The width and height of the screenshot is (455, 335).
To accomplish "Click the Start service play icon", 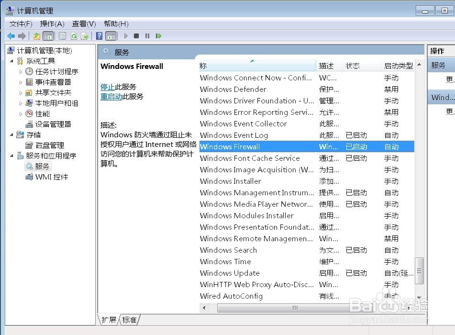I will [x=126, y=36].
